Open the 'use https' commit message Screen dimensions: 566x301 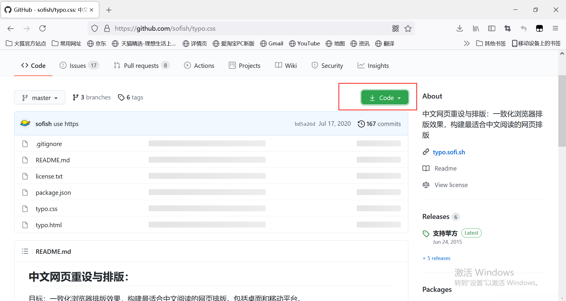66,124
